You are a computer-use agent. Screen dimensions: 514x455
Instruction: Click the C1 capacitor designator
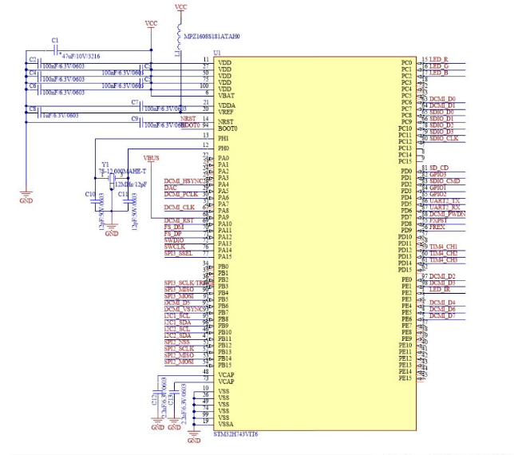55,41
